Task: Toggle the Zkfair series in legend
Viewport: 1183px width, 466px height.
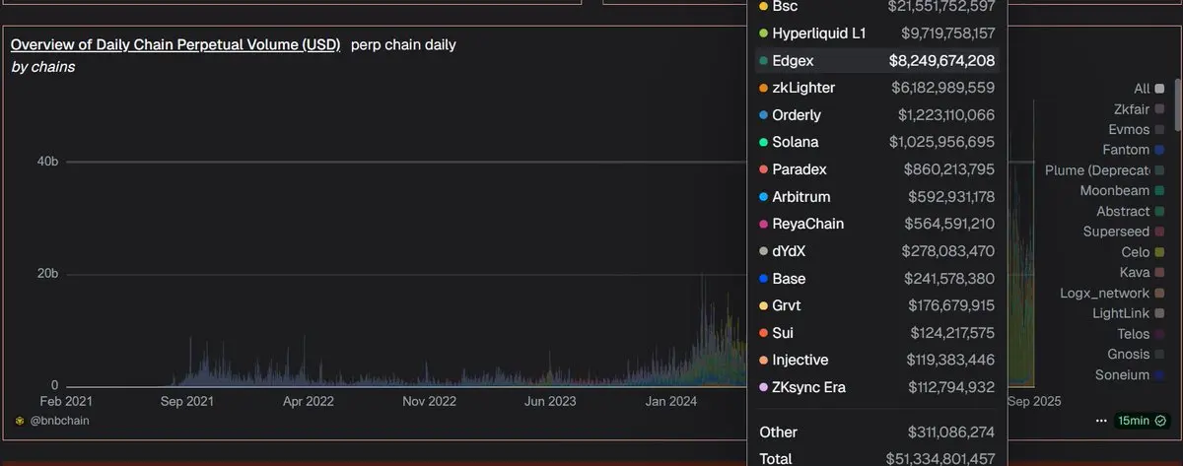Action: (x=1140, y=109)
